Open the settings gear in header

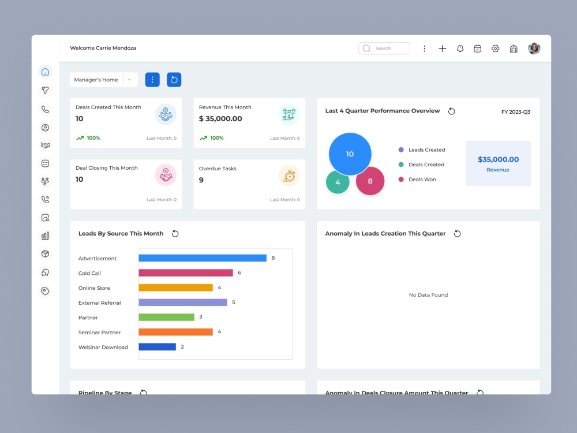tap(495, 48)
